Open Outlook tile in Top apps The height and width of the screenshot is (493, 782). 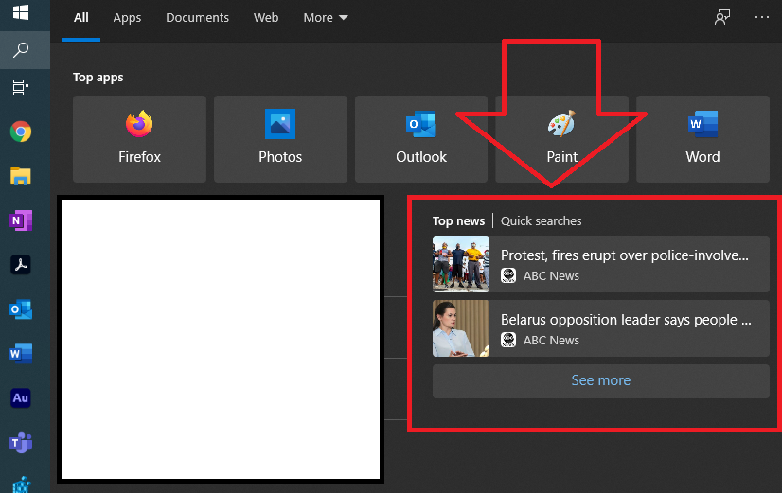click(x=421, y=139)
